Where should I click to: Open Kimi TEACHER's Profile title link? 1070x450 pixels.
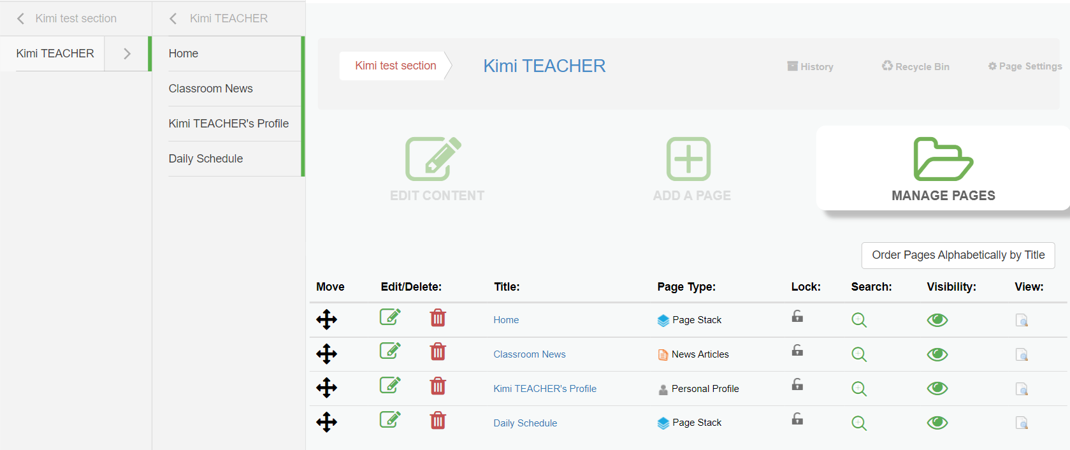(x=545, y=389)
